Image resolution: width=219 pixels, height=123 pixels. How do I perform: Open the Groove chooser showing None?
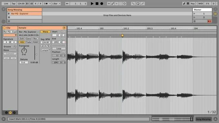point(10,50)
